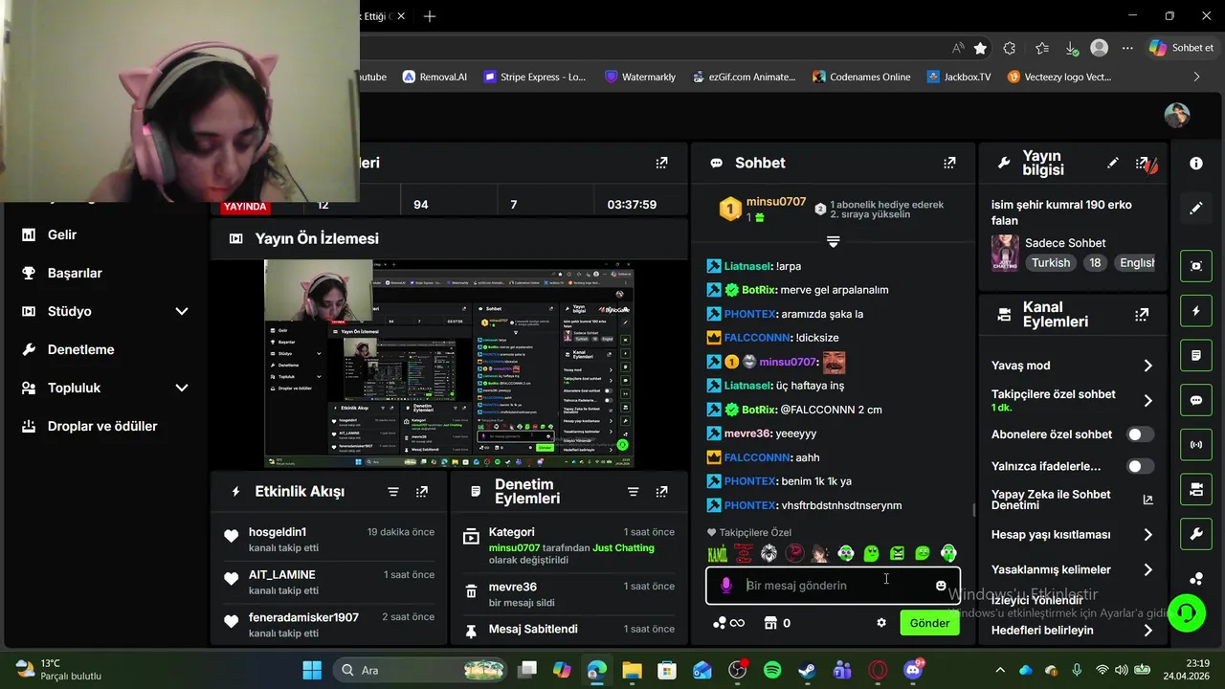Click the wrench icon in right rail
Image resolution: width=1225 pixels, height=689 pixels.
pos(1196,534)
